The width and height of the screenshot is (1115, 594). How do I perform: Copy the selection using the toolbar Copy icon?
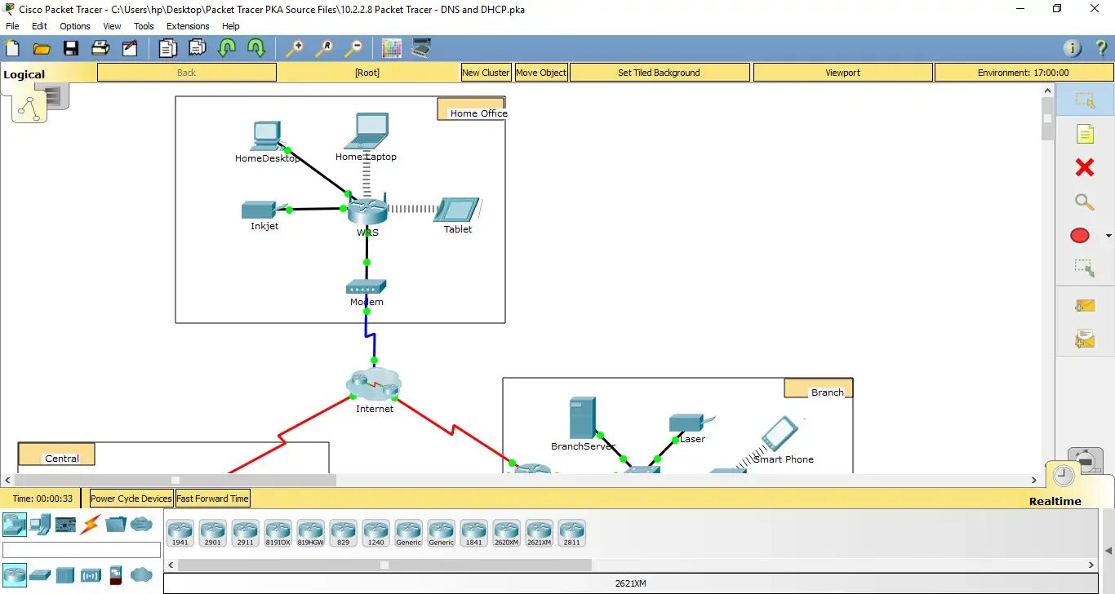coord(167,48)
